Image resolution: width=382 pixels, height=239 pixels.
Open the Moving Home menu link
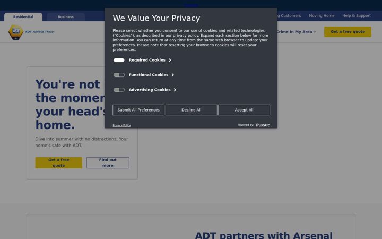[322, 15]
